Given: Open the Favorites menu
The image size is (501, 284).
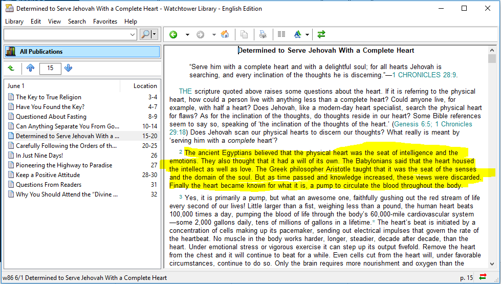Looking at the screenshot, I should (x=105, y=21).
